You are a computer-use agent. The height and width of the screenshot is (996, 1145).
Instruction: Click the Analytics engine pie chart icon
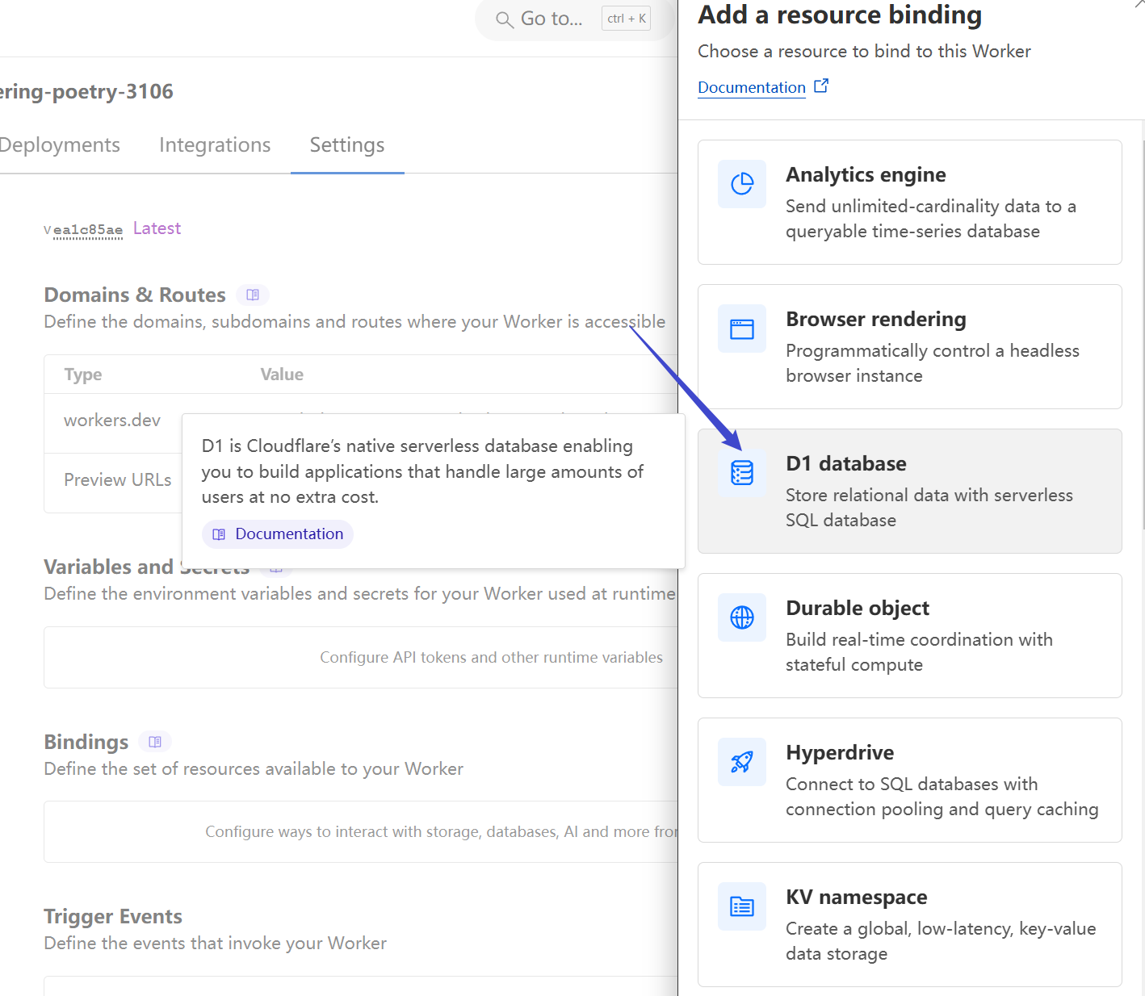[x=742, y=184]
